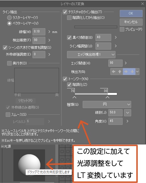The width and height of the screenshot is (146, 183).
Task: Expand the 外枠線強調度(E) slider arrow
Action: click(x=49, y=54)
